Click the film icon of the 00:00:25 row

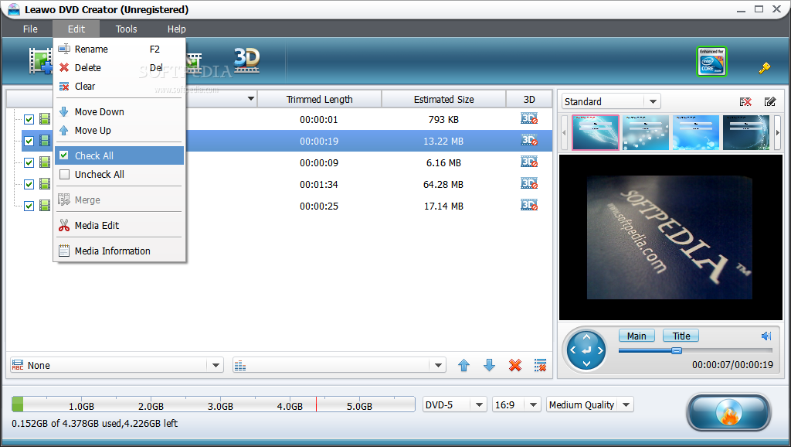click(45, 206)
